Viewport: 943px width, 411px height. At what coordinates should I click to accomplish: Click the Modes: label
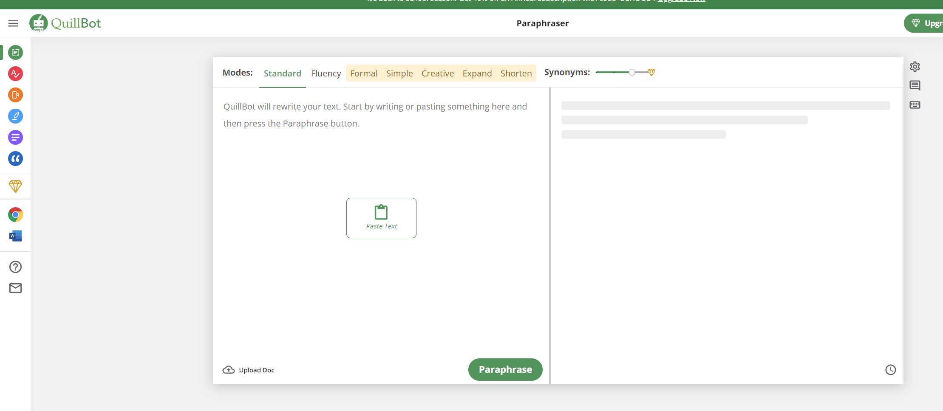tap(238, 73)
